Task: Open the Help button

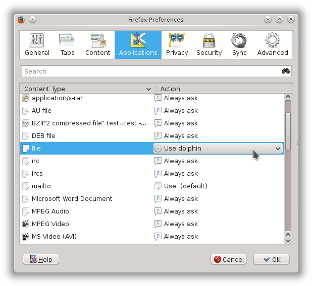Action: [41, 259]
